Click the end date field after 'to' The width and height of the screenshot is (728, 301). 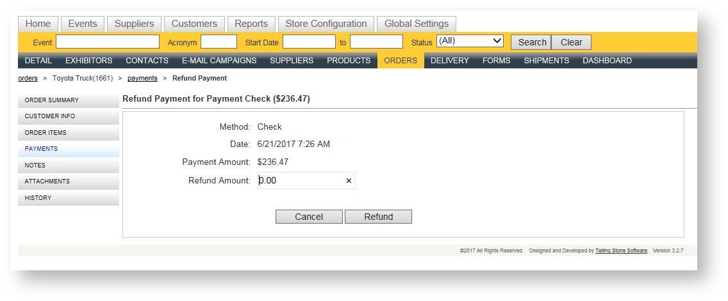pos(377,42)
